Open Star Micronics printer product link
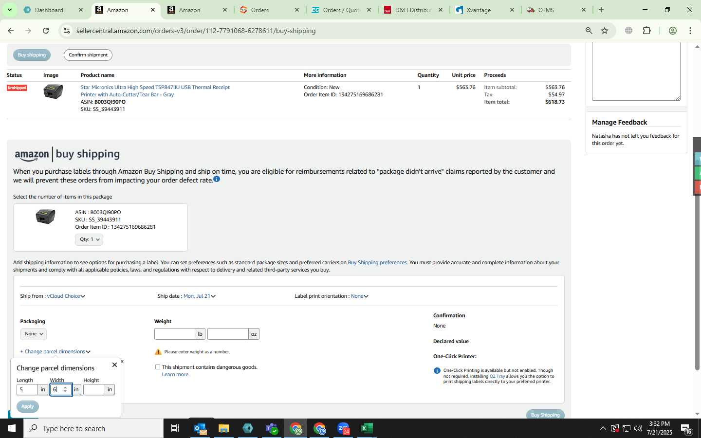The height and width of the screenshot is (438, 701). pyautogui.click(x=155, y=91)
